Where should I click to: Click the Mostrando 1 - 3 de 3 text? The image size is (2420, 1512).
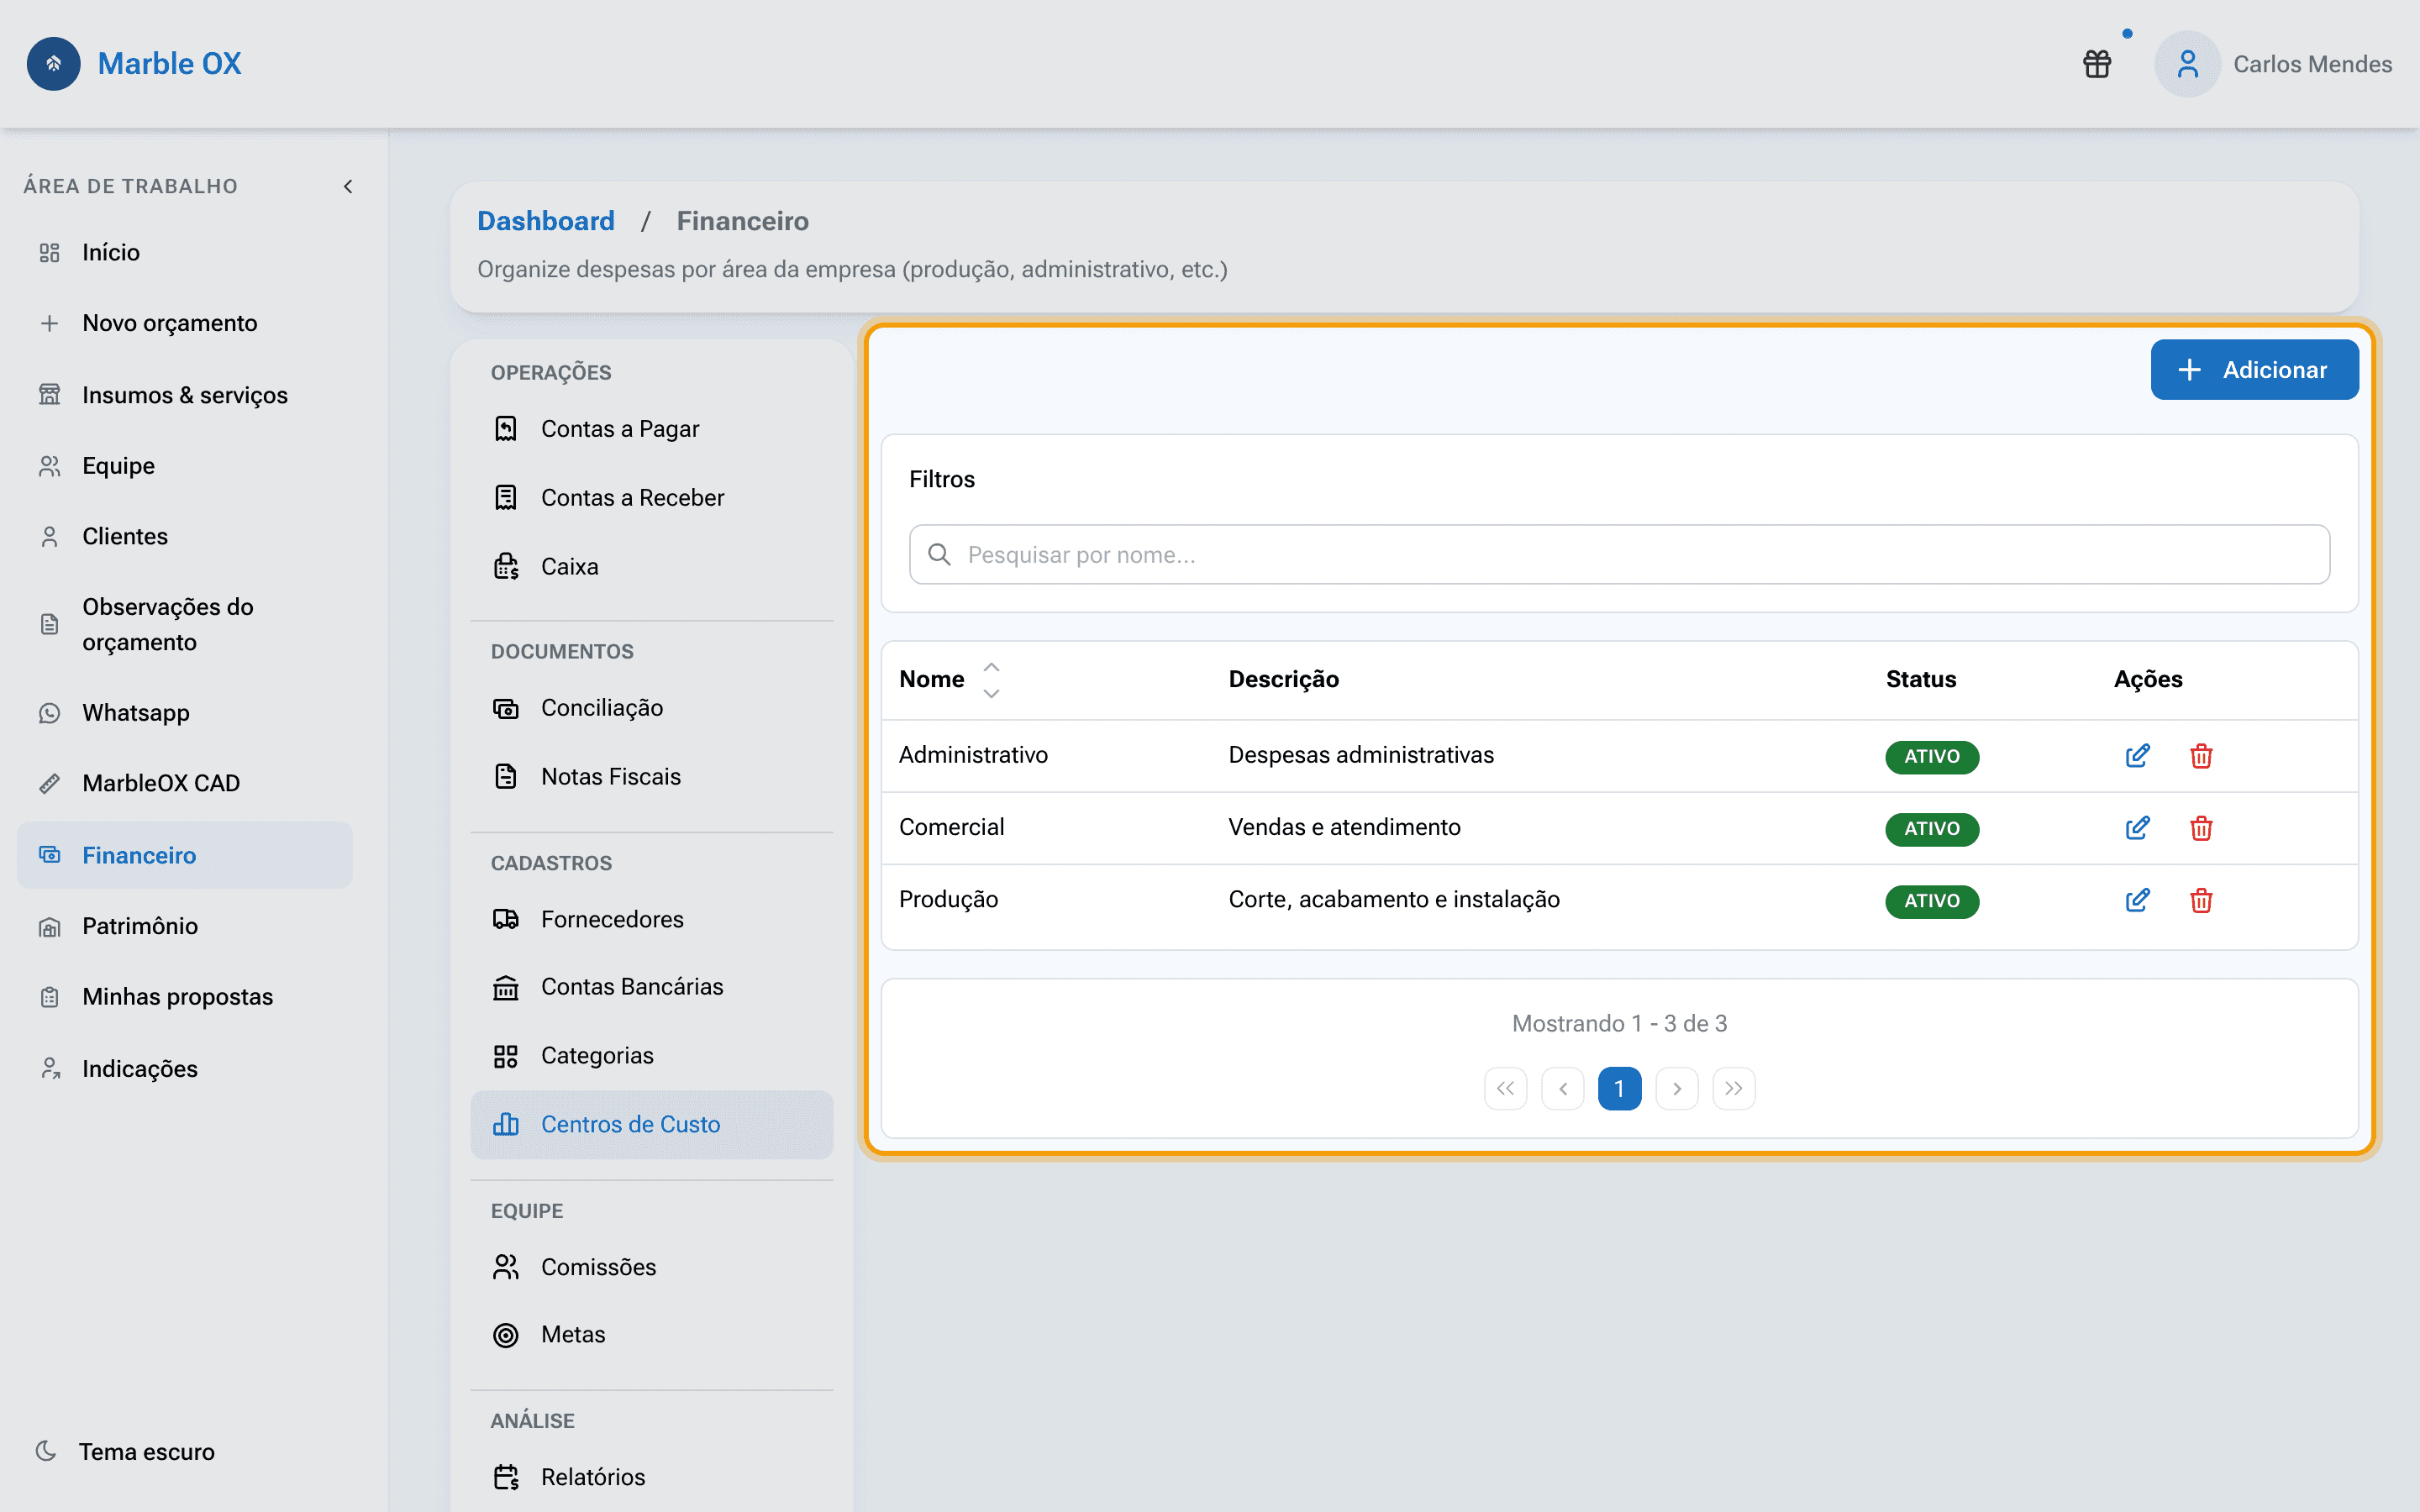(x=1619, y=1023)
